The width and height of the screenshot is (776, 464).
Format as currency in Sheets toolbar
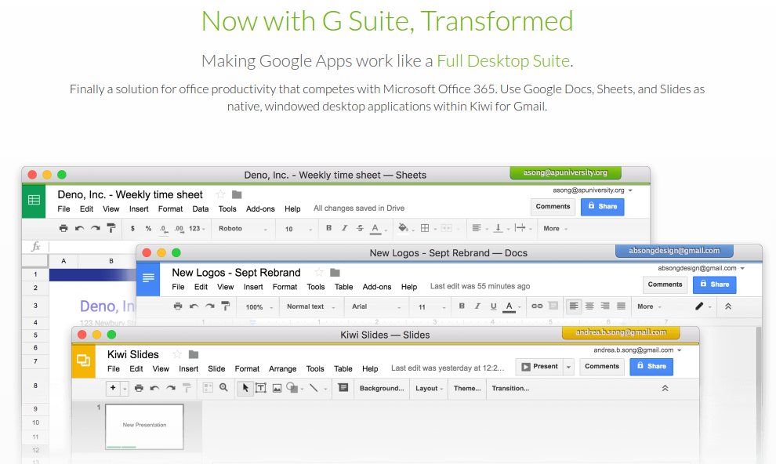[132, 229]
